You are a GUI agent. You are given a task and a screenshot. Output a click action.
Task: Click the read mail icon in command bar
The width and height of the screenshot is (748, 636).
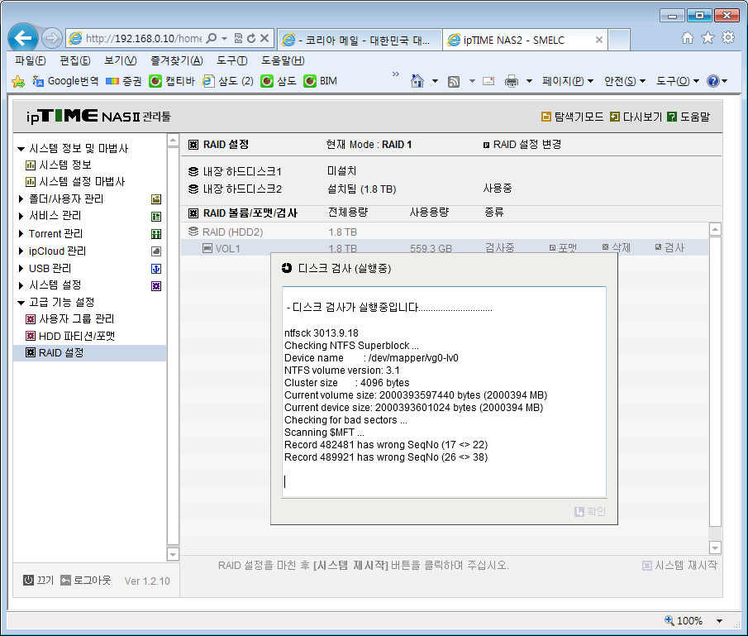tap(488, 81)
